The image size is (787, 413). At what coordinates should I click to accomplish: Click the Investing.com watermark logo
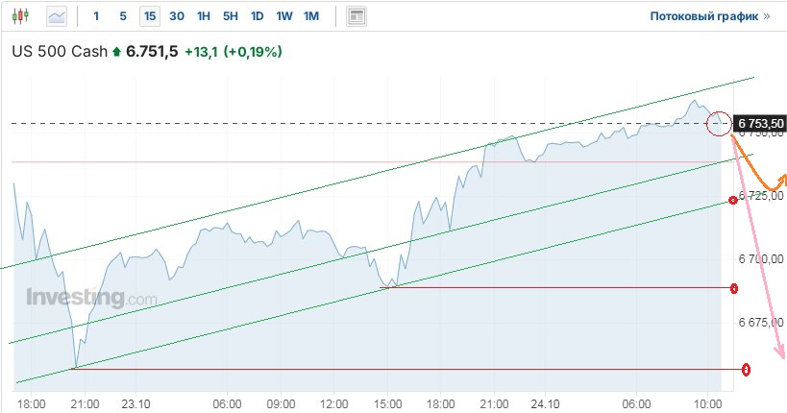[x=91, y=299]
